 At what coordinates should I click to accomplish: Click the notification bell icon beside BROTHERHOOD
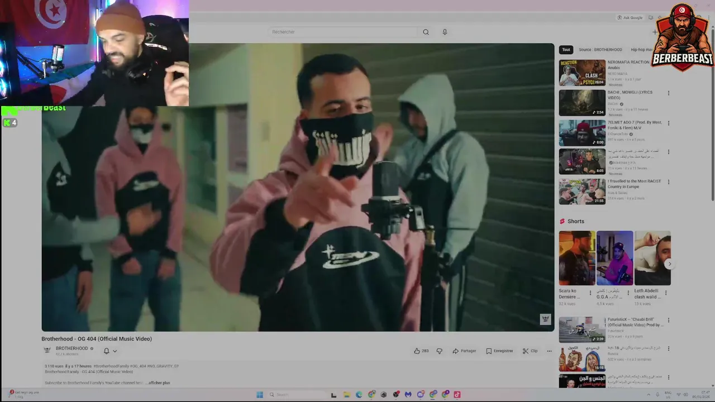106,351
